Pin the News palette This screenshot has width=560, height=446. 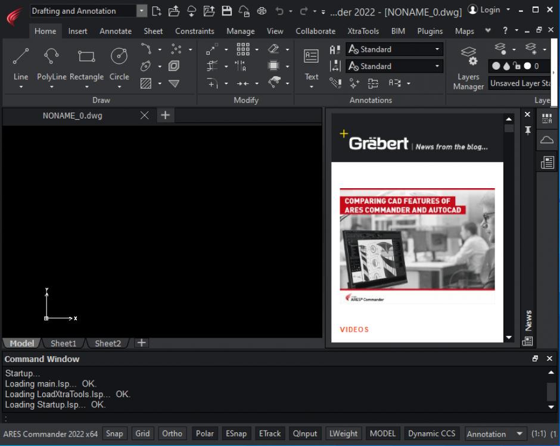pyautogui.click(x=527, y=130)
